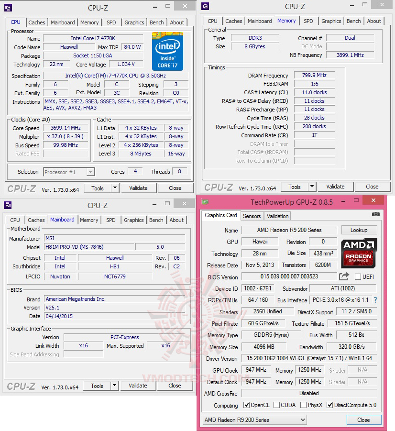Screen dimensions: 395x431
Task: Click the Core Speed value field
Action: (x=66, y=128)
